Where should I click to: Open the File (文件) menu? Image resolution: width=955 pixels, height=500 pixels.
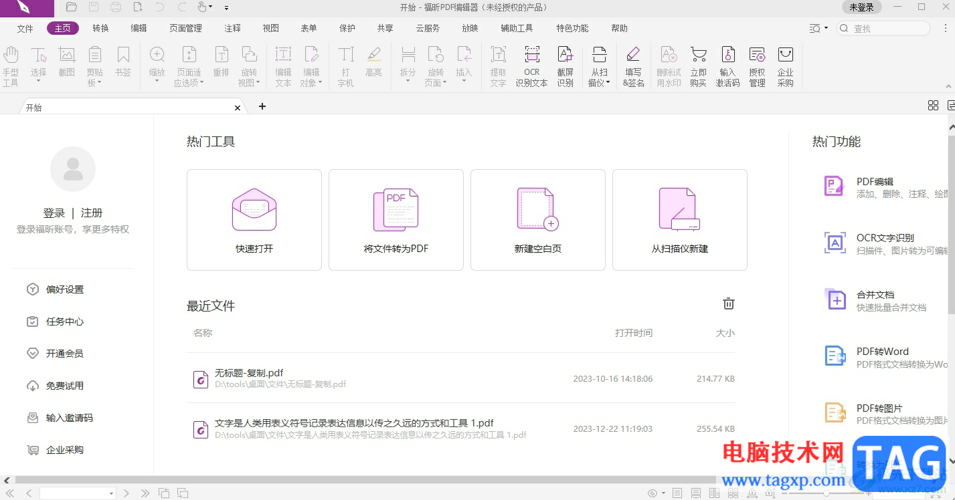point(25,28)
